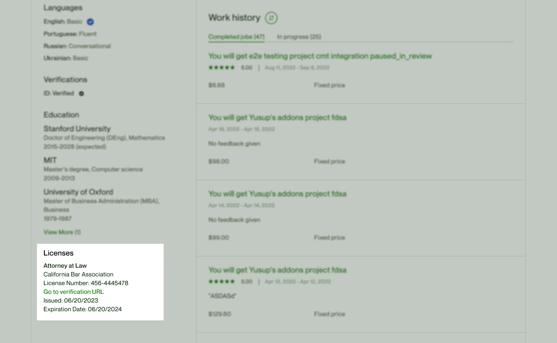Open the e2e testing project cmt integration job

(x=320, y=56)
